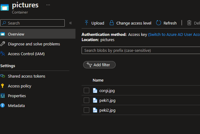Screen dimensions: 200x134
Task: Click the Refresh button label
Action: [170, 23]
